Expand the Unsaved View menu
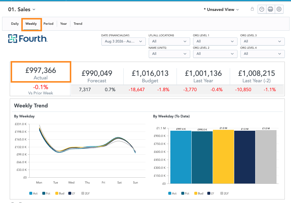291x203 pixels. tap(221, 9)
